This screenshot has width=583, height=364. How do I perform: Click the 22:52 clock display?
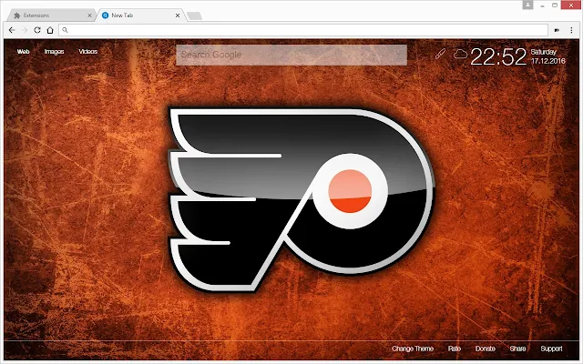(x=498, y=56)
